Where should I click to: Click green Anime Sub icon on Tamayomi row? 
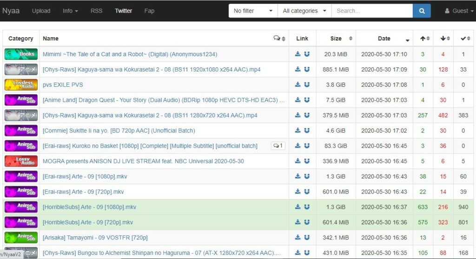[21, 238]
